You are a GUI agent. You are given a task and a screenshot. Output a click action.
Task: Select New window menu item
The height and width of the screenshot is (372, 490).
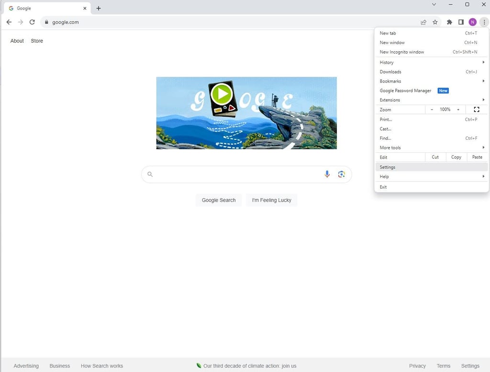point(432,43)
